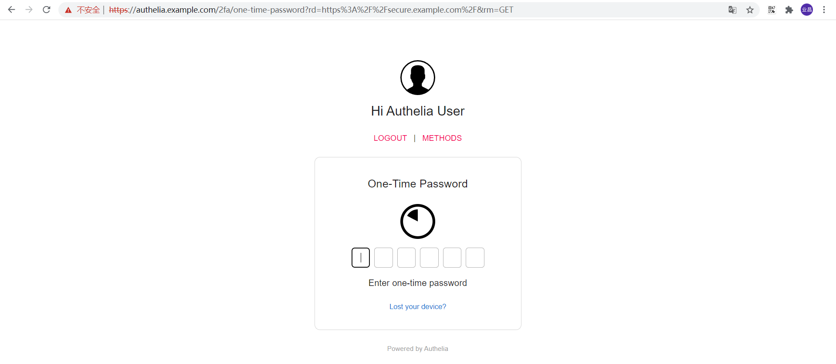This screenshot has height=364, width=836.
Task: Click the Google Translate icon in address bar
Action: 732,10
